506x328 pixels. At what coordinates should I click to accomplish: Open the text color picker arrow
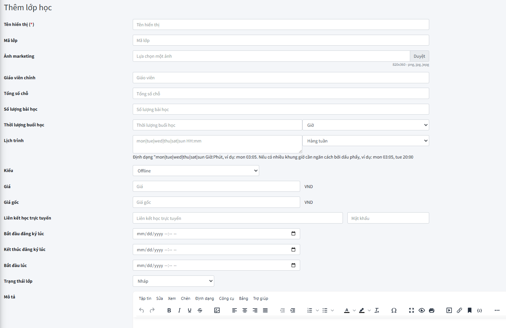[x=354, y=310]
